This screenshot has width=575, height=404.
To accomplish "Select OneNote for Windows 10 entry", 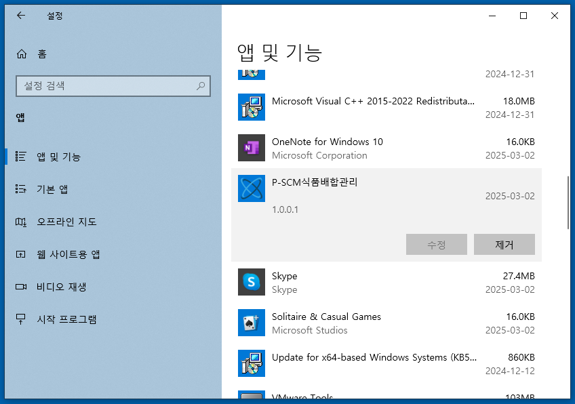I will [386, 148].
